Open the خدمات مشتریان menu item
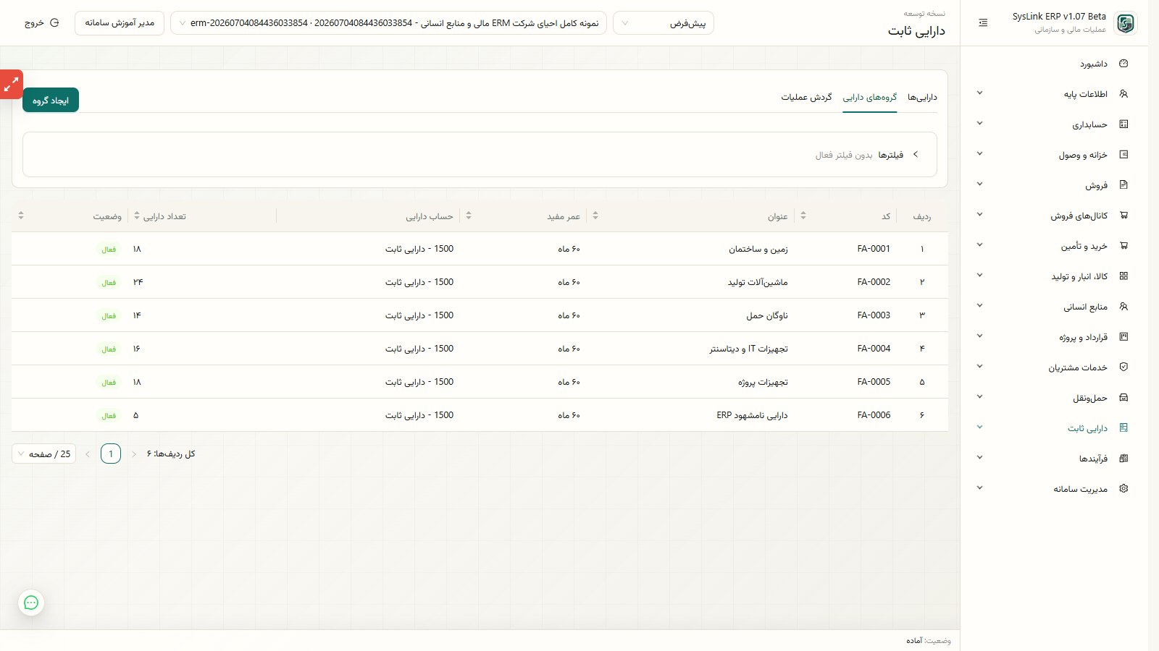Screen dimensions: 1159x651 1078,368
